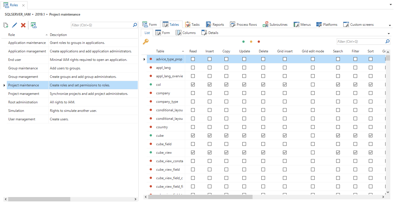394x203 pixels.
Task: Expand the top tab overflow dropdown arrow
Action: click(390, 25)
